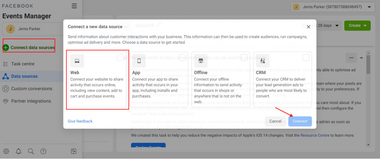Click the Partner integrations handshake icon

tap(6, 101)
